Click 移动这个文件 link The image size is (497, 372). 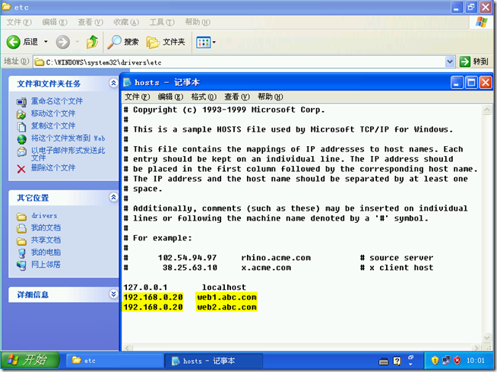53,113
